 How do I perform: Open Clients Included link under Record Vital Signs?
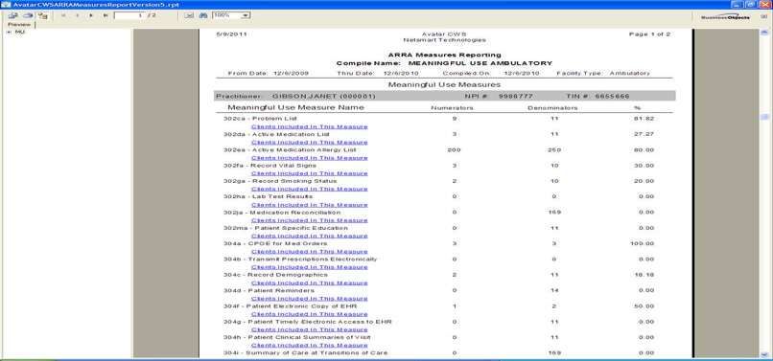309,173
